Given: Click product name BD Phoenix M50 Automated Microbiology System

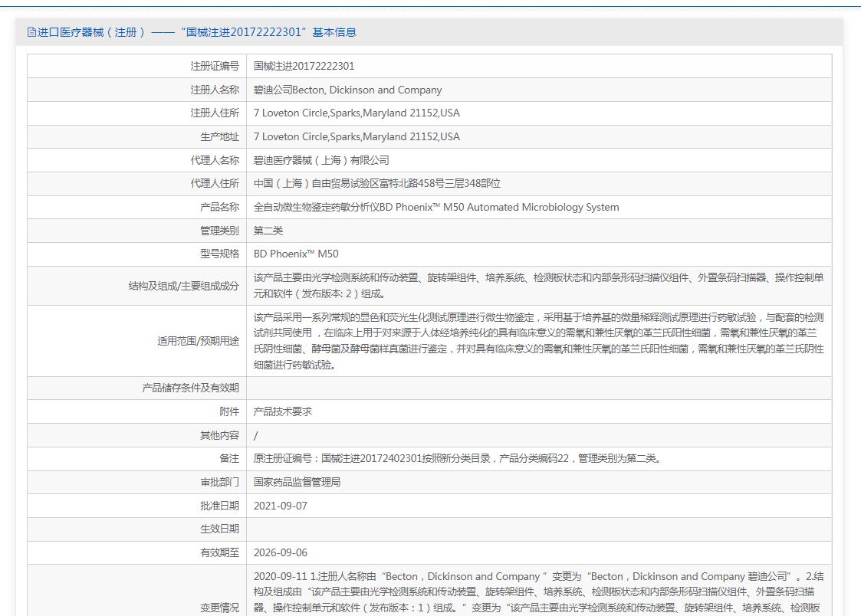Looking at the screenshot, I should coord(436,207).
